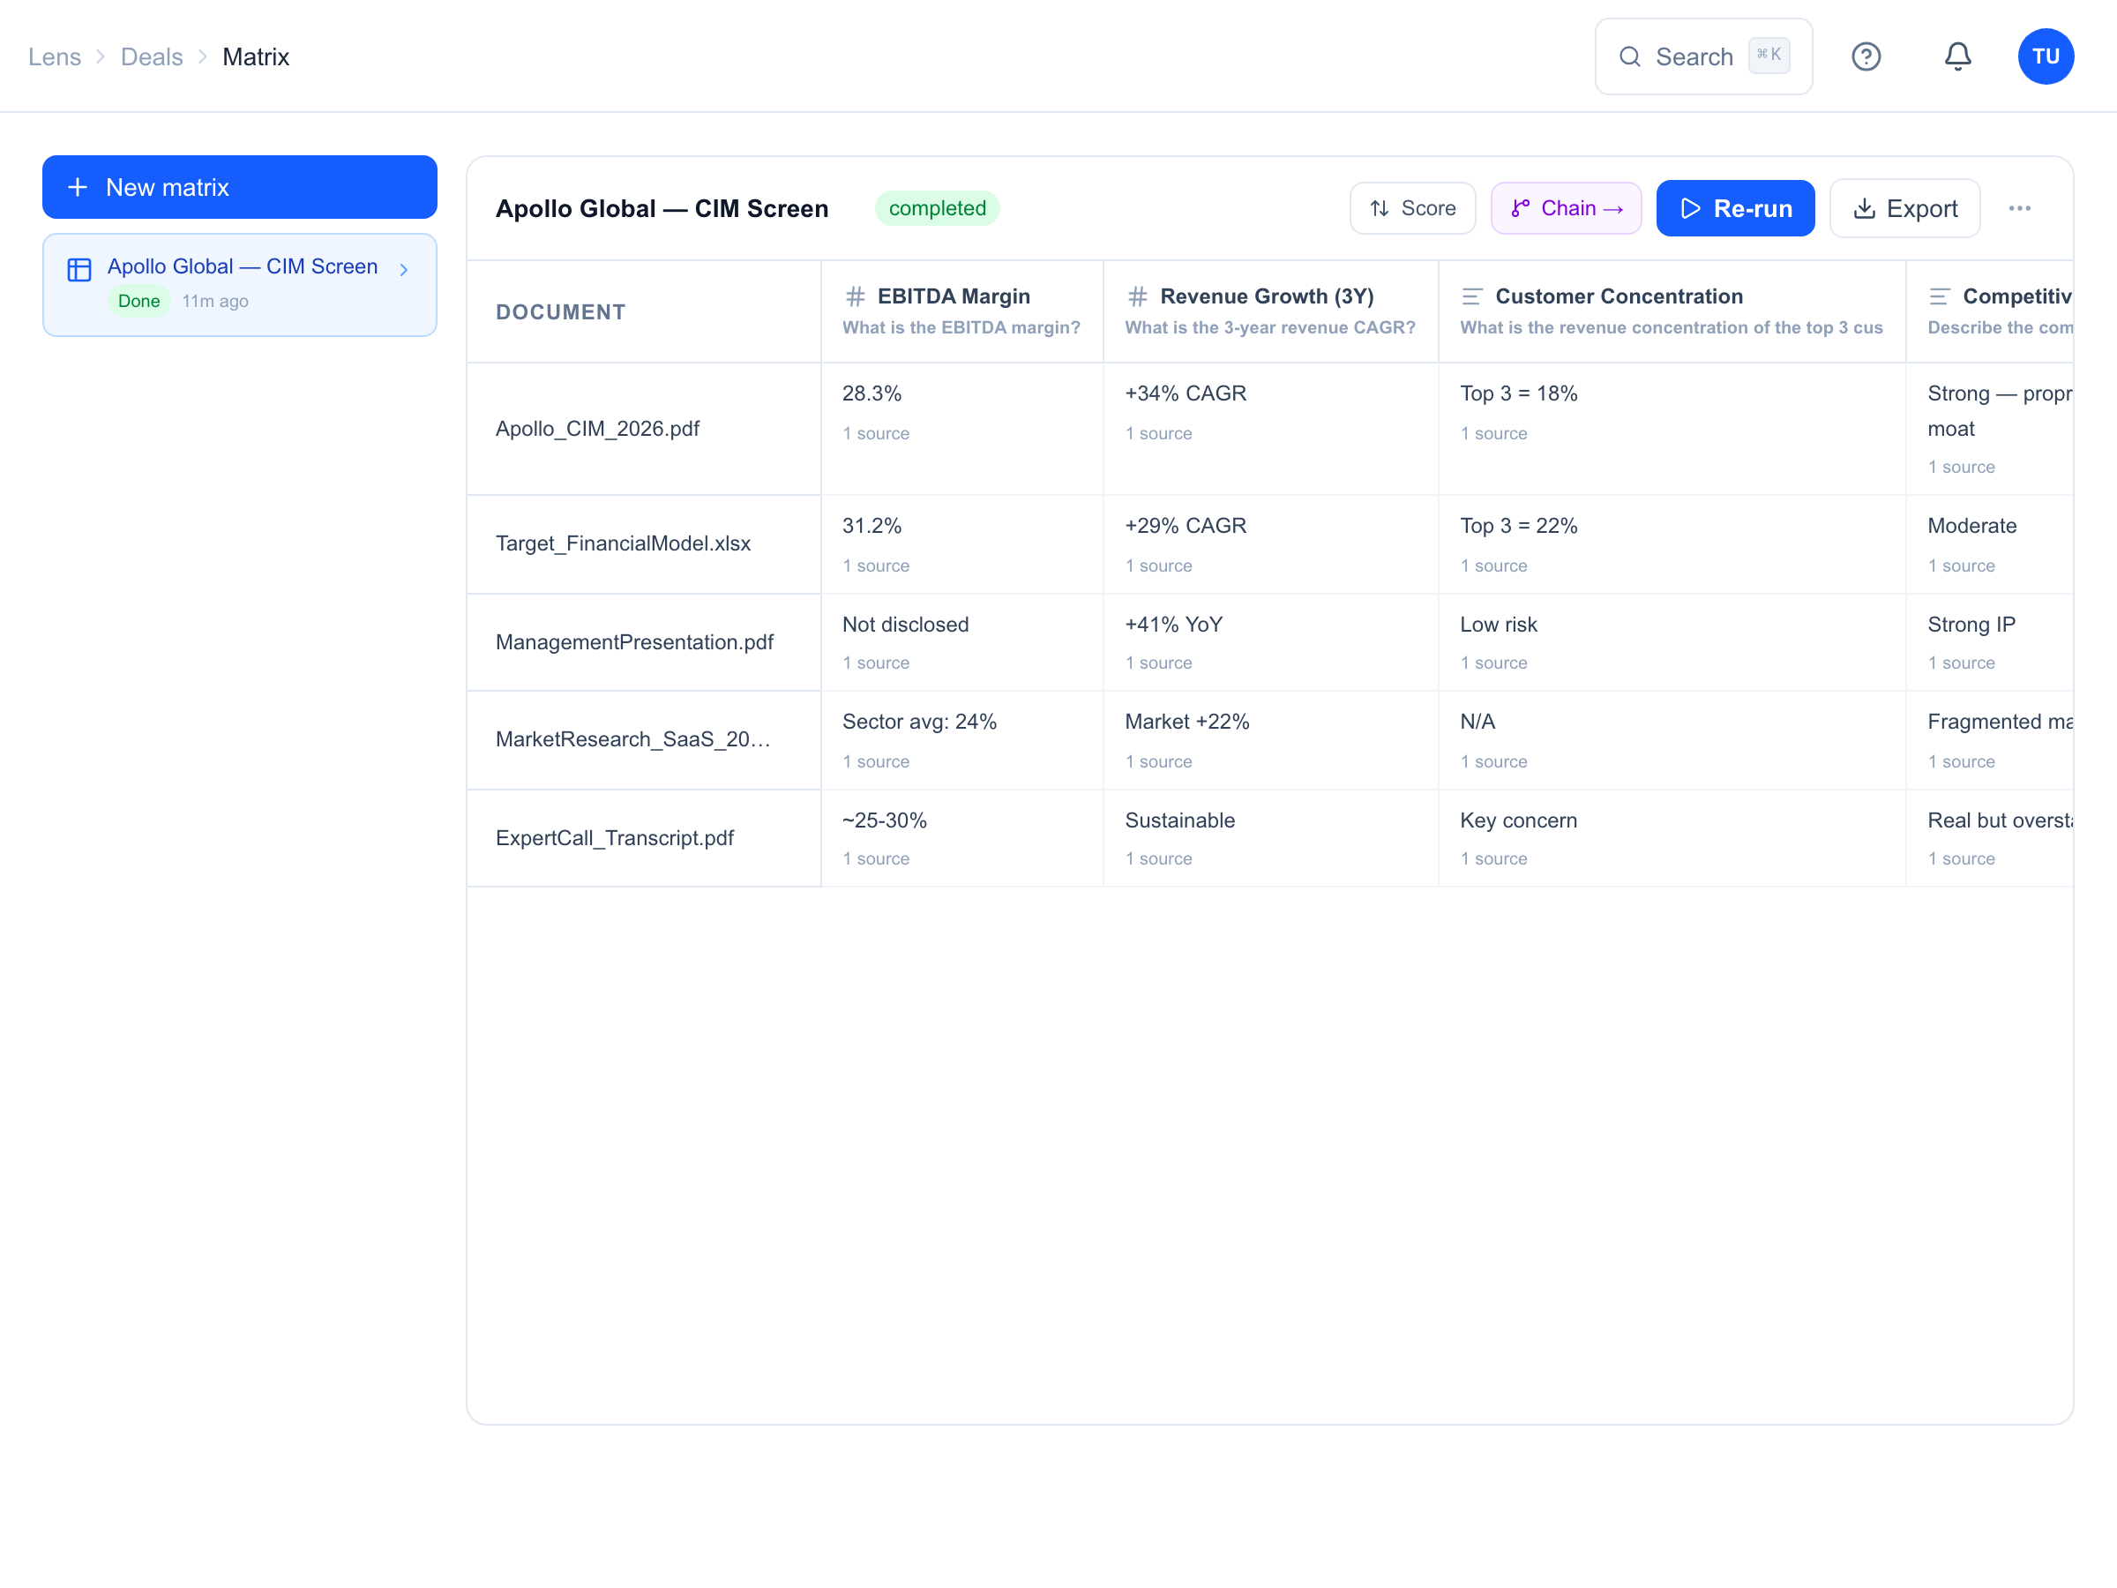The width and height of the screenshot is (2117, 1588).
Task: Expand the Apollo Global matrix chevron
Action: pos(404,270)
